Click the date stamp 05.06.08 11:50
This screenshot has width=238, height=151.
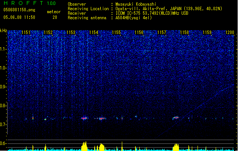click(x=19, y=17)
